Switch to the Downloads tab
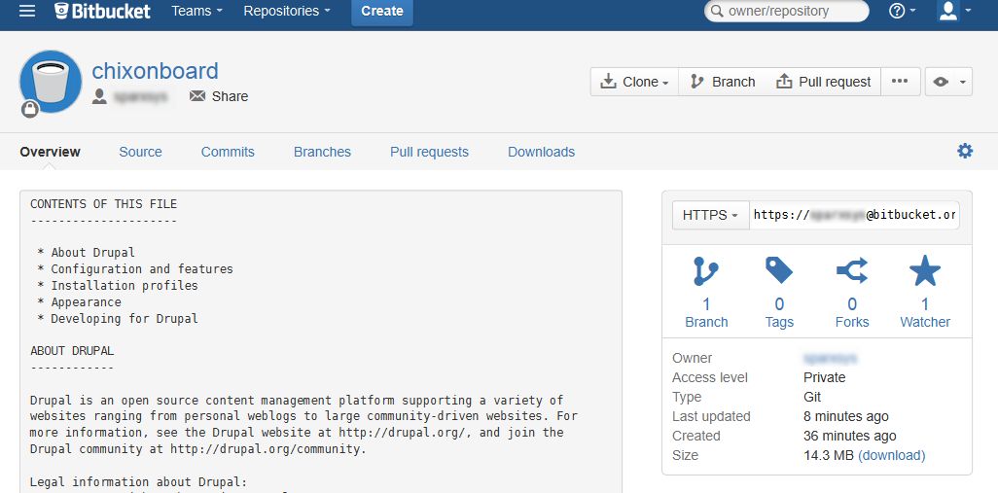Image resolution: width=998 pixels, height=493 pixels. click(x=542, y=152)
